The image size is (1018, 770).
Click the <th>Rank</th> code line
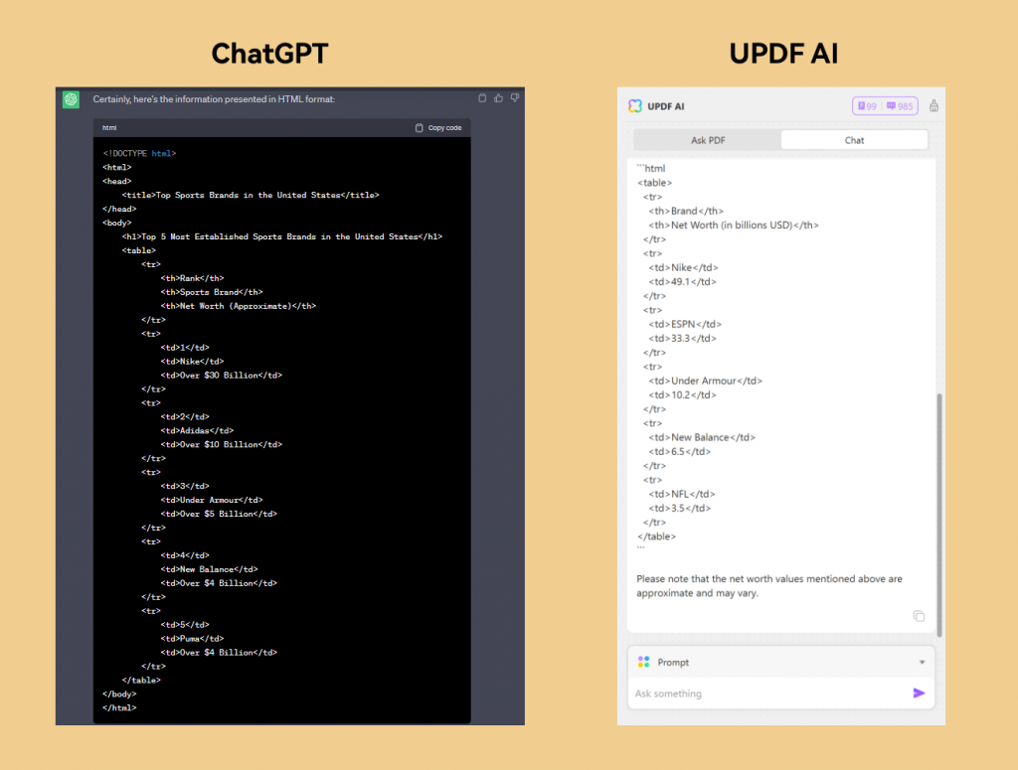coord(192,278)
